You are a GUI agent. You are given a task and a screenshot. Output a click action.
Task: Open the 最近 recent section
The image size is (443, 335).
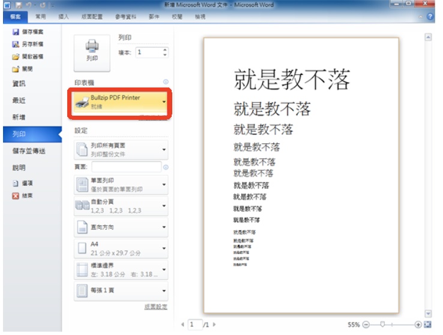click(x=19, y=100)
